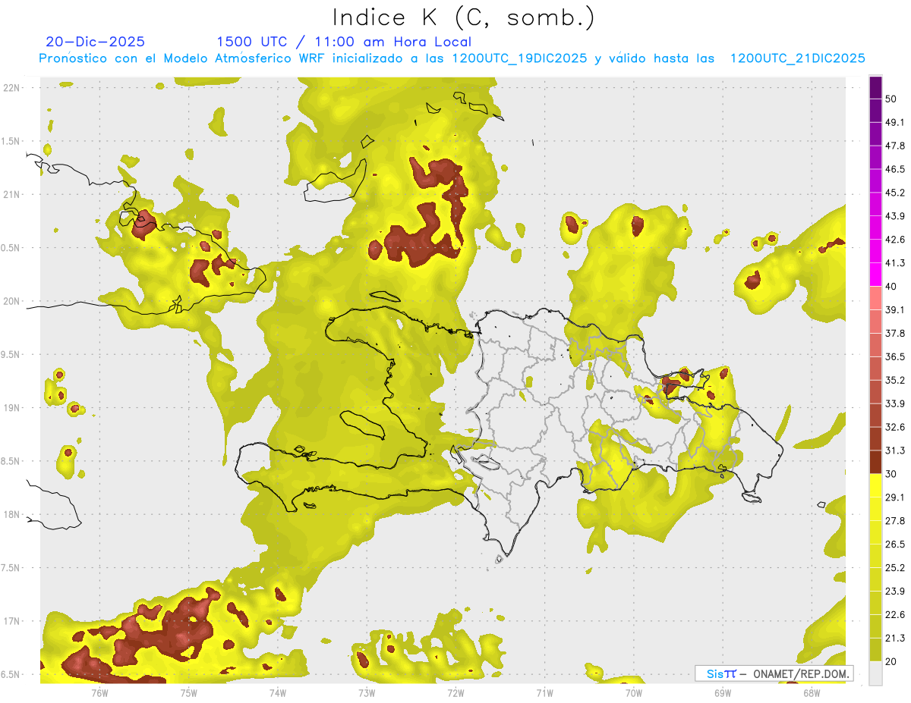Viewport: 911px width, 703px height.
Task: Click the 17N latitude label
Action: click(11, 621)
